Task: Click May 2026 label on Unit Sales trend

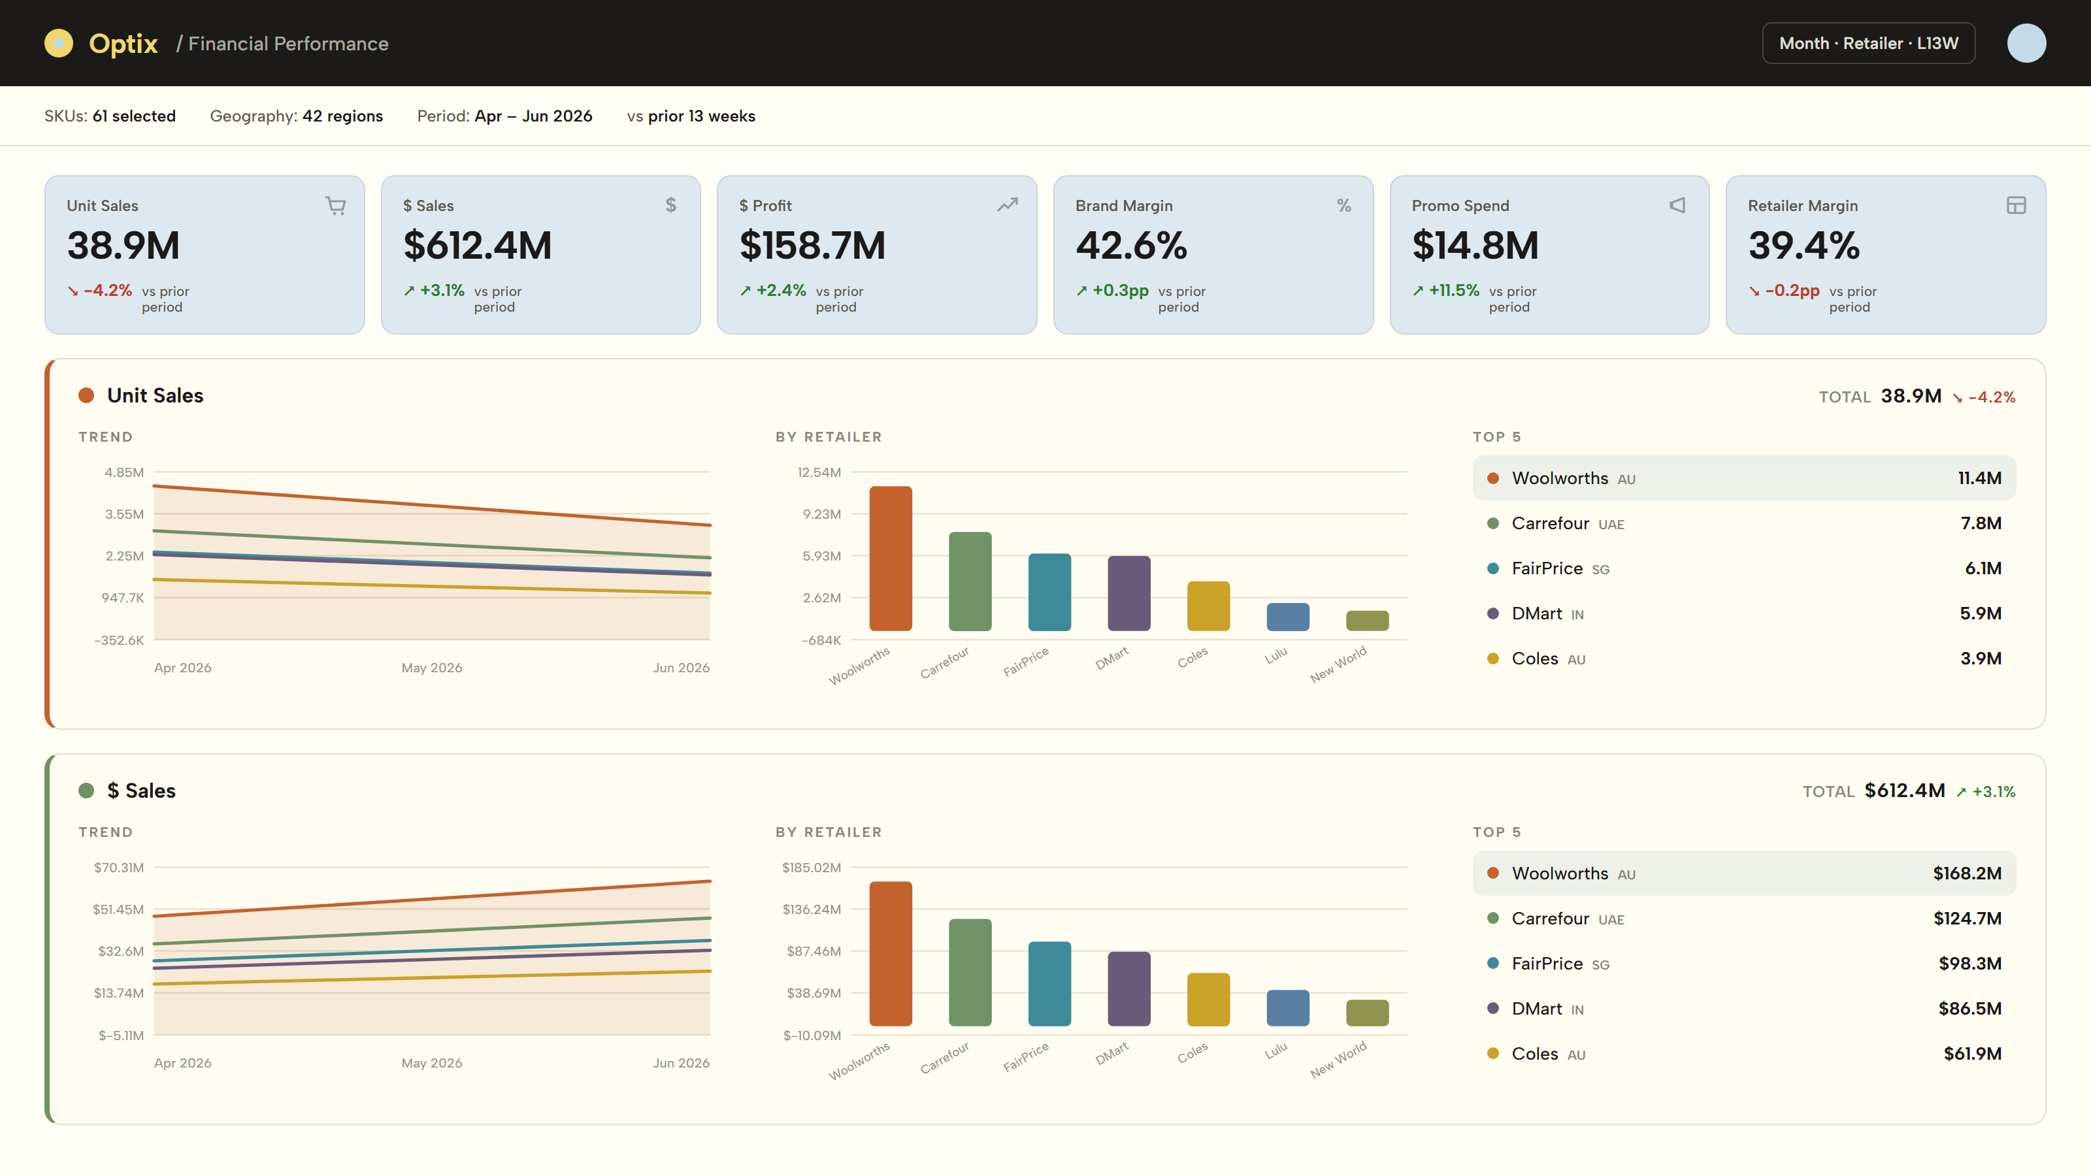Action: [x=432, y=667]
